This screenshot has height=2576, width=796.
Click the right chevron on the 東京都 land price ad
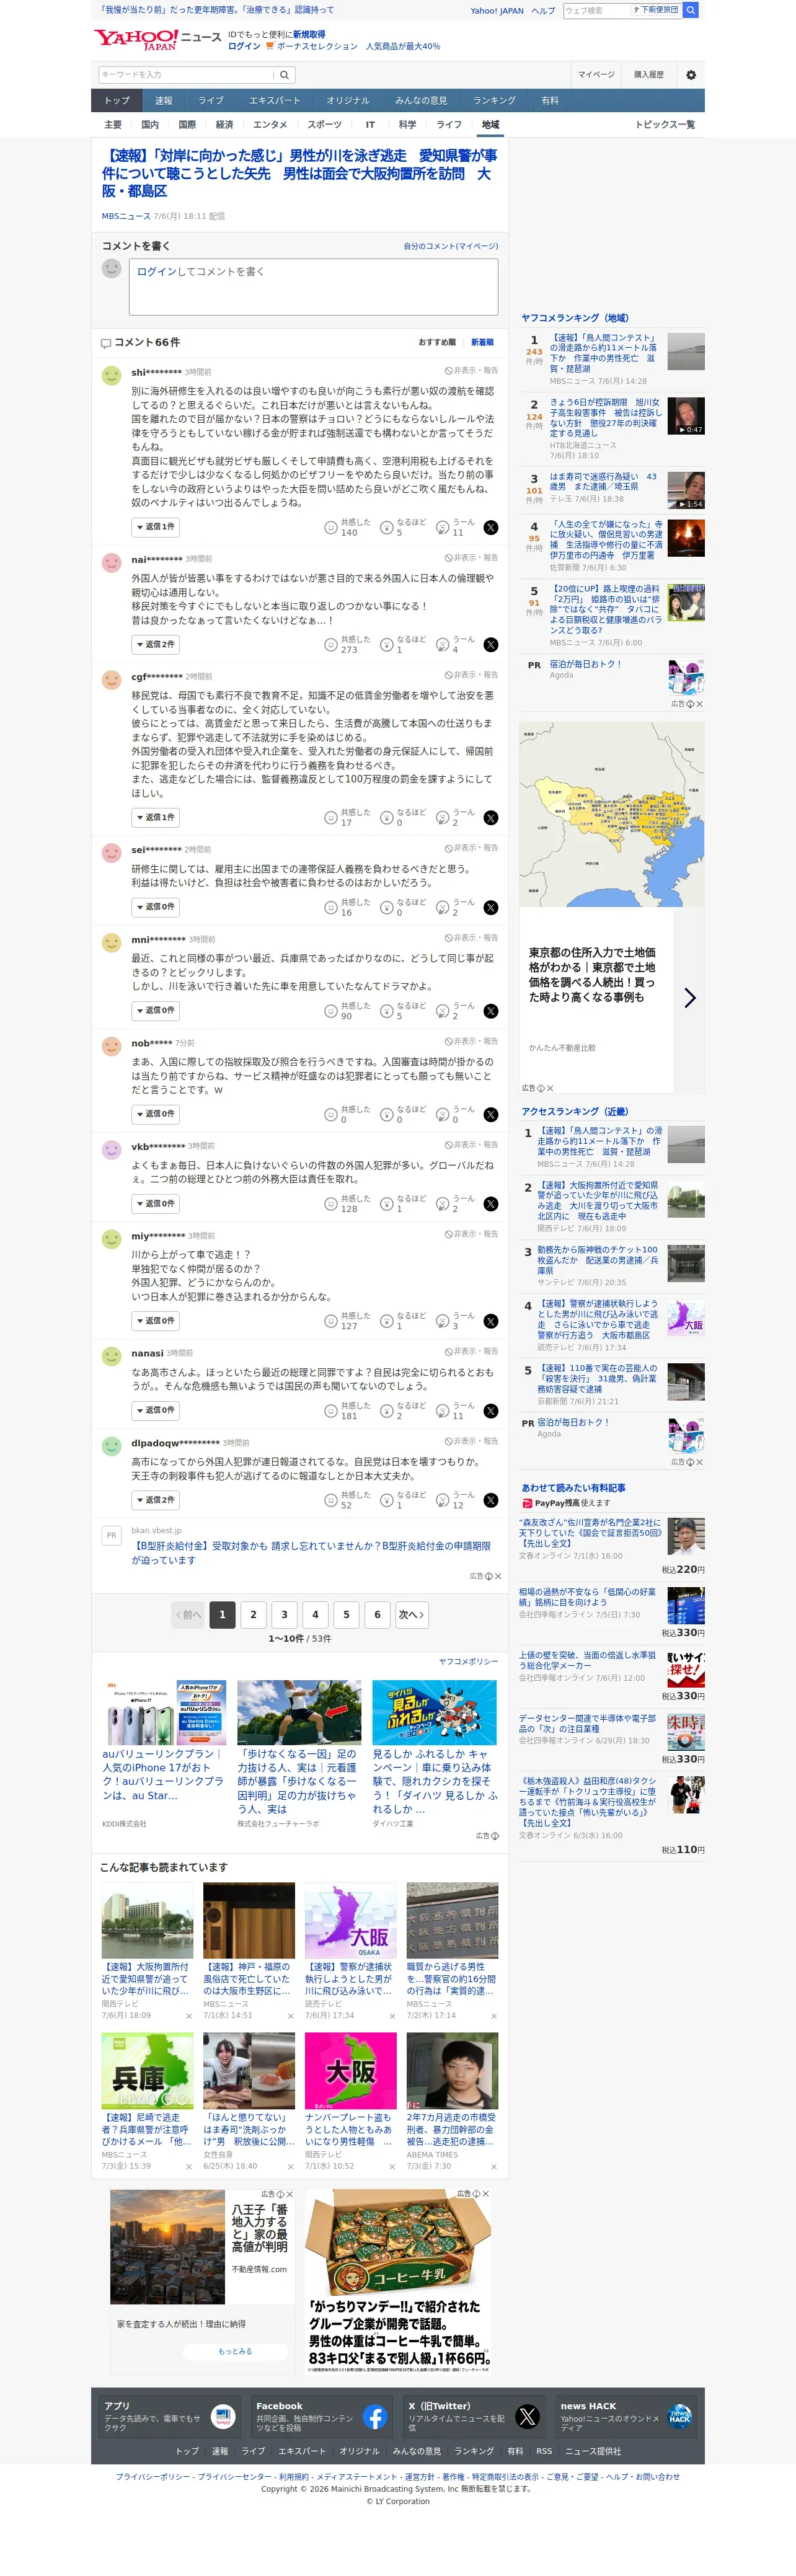pos(689,998)
